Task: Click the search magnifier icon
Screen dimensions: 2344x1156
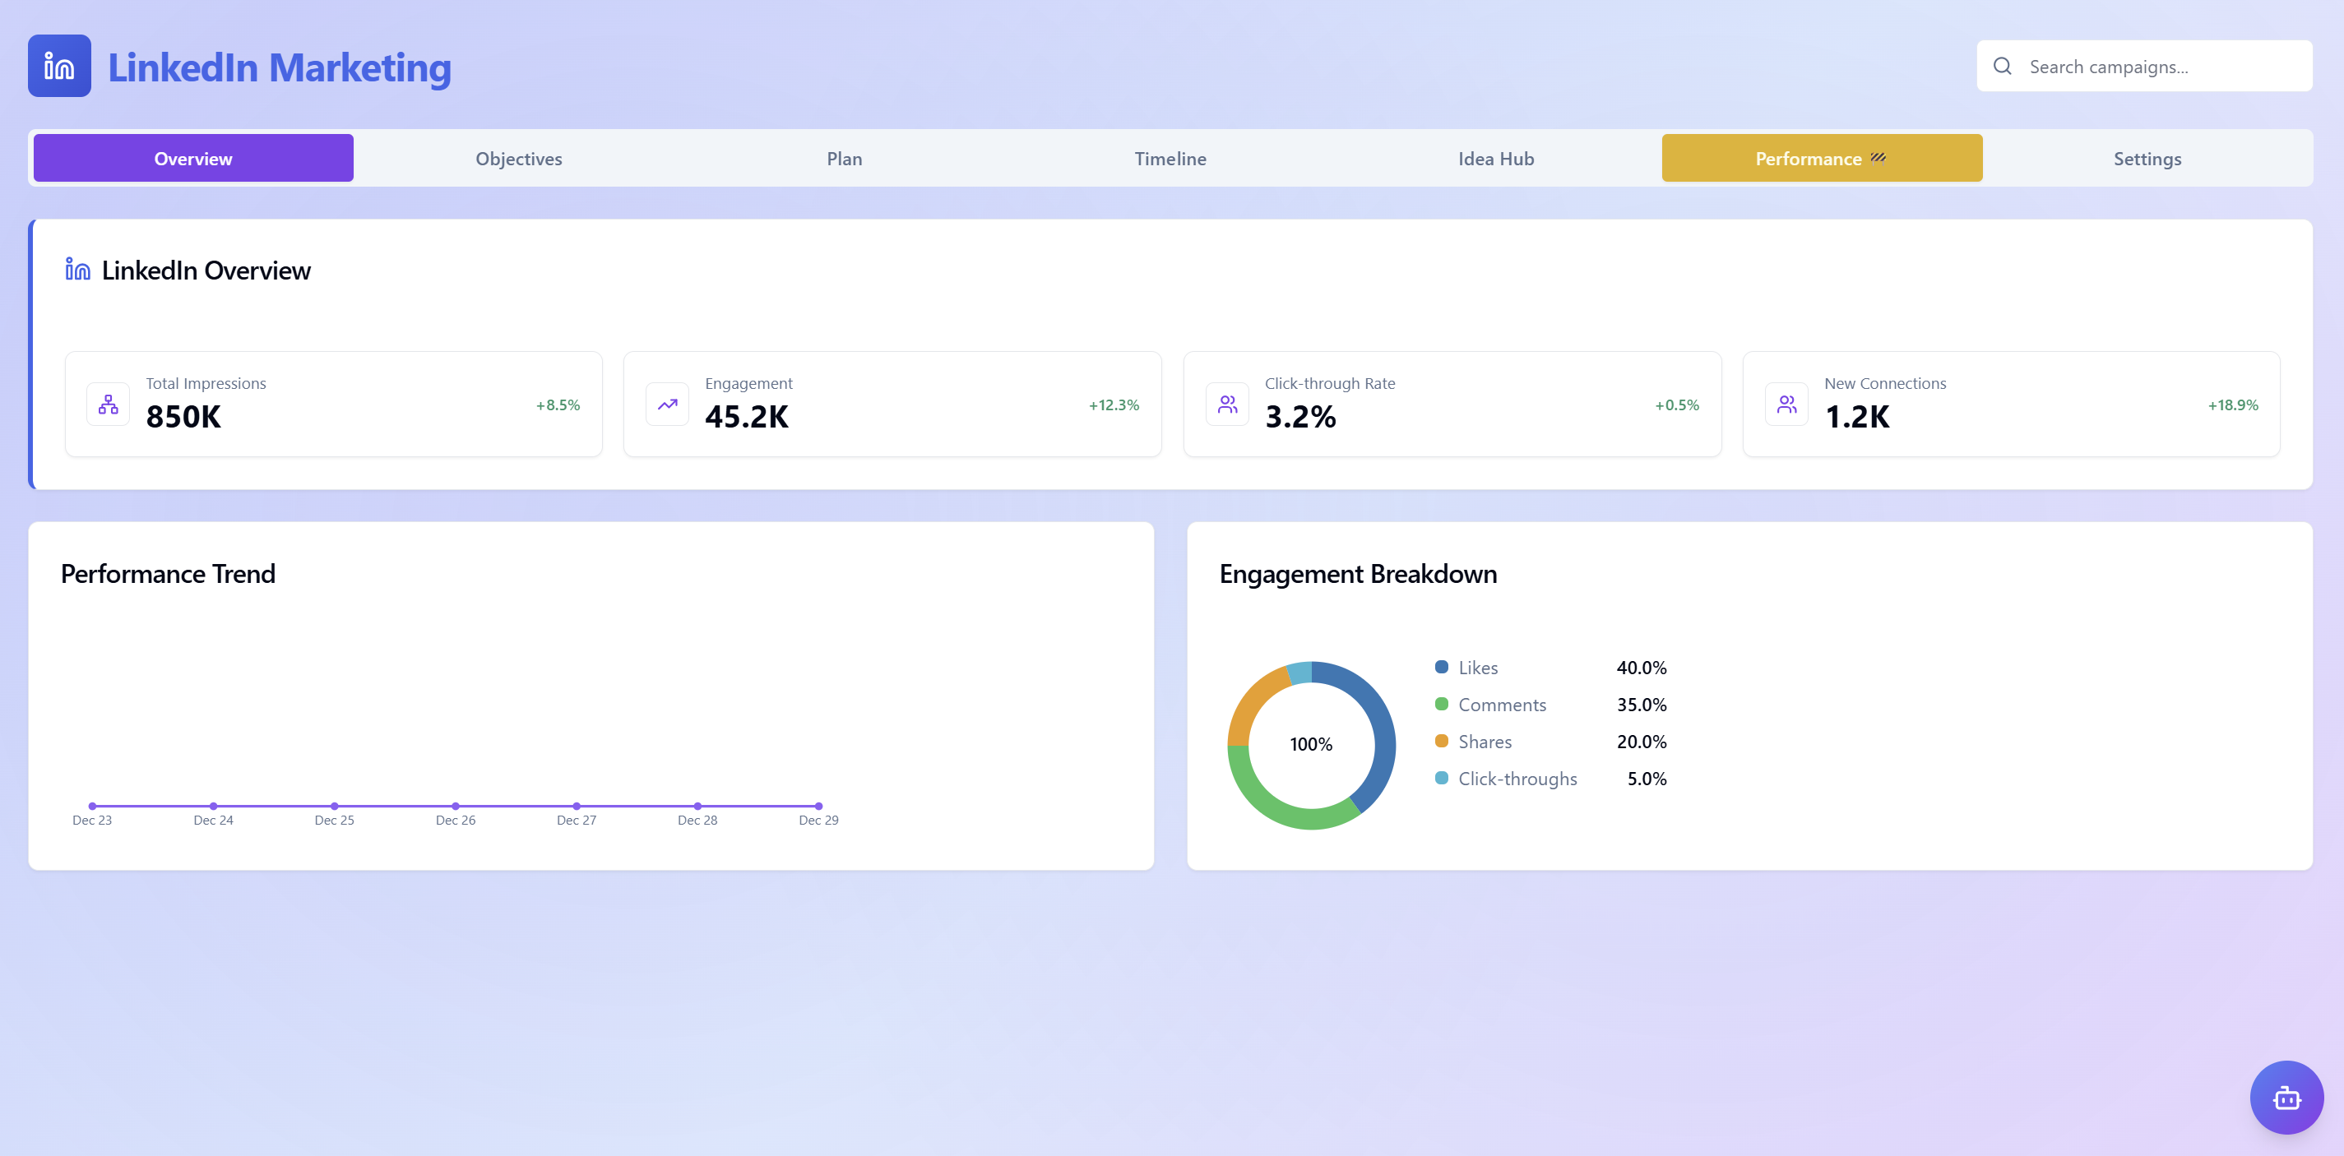Action: (2002, 66)
